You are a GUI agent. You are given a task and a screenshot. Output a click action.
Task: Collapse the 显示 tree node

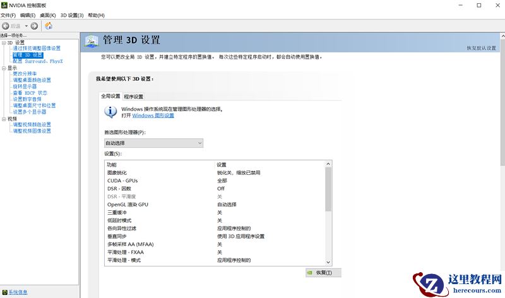[x=4, y=68]
